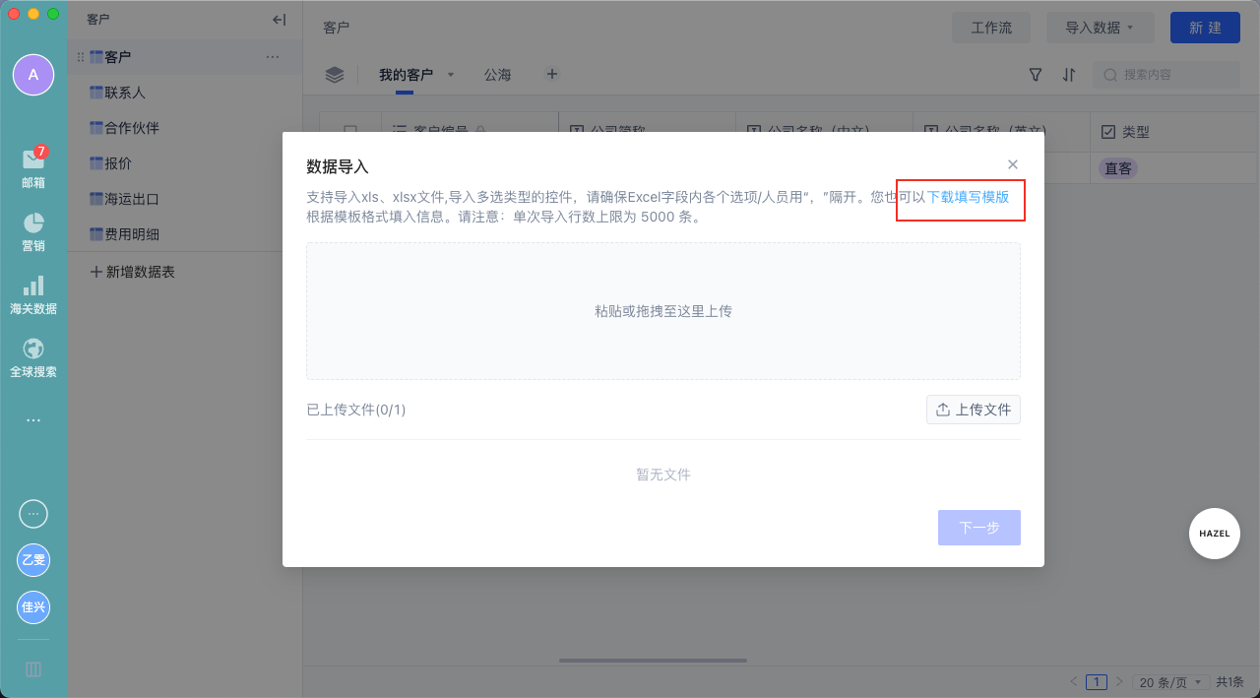1260x698 pixels.
Task: Click the circled ellipsis chat icon
Action: tap(33, 514)
